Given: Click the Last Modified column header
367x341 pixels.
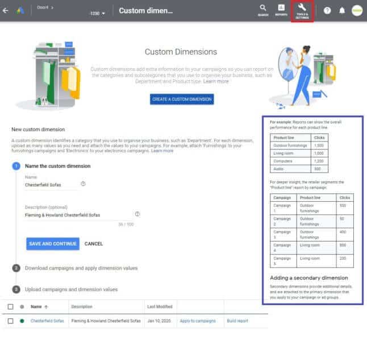Looking at the screenshot, I should coord(160,306).
